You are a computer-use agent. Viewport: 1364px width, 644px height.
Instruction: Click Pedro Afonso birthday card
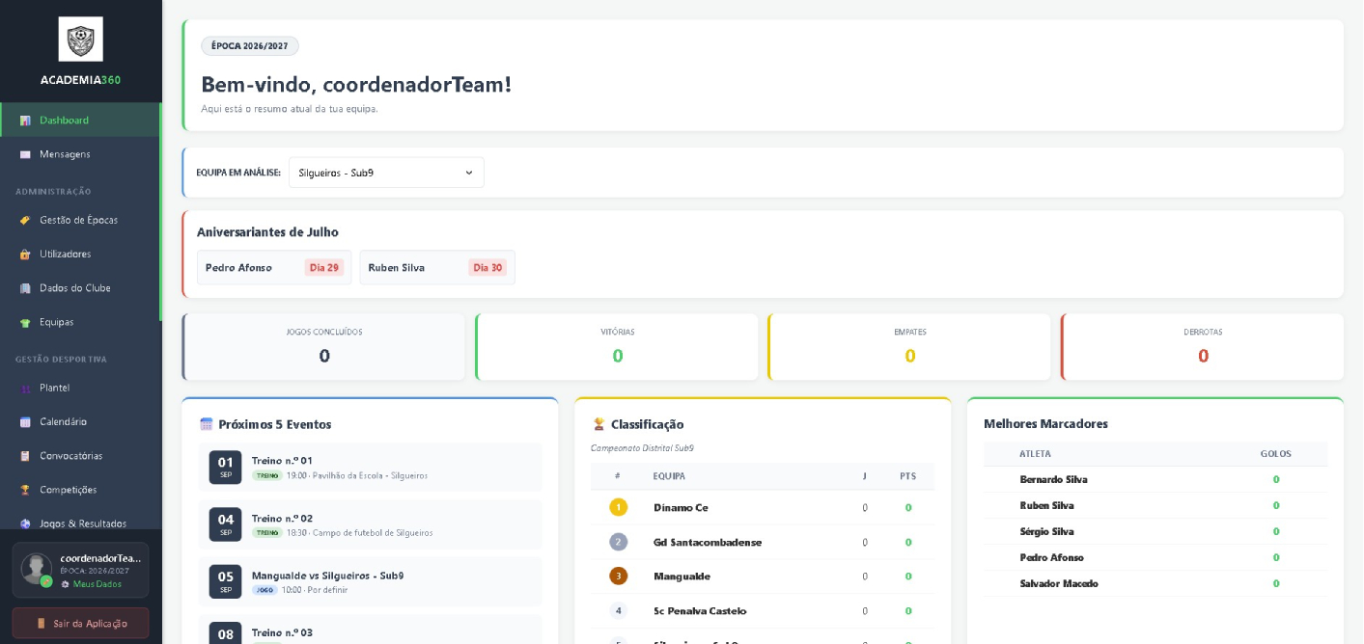tap(274, 267)
